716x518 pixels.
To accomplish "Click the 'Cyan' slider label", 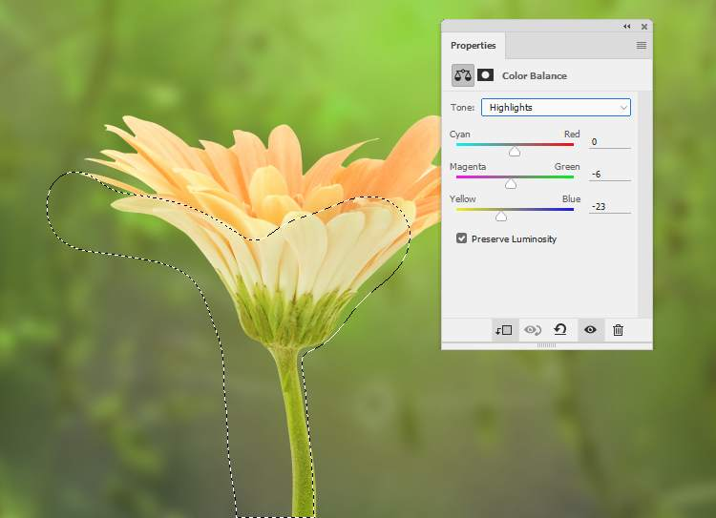I will pos(459,135).
